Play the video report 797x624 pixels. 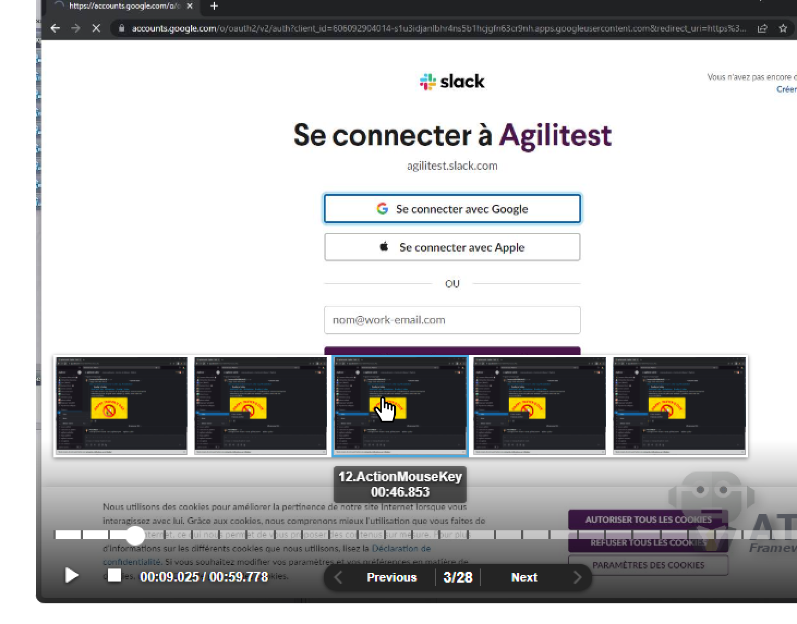coord(71,576)
